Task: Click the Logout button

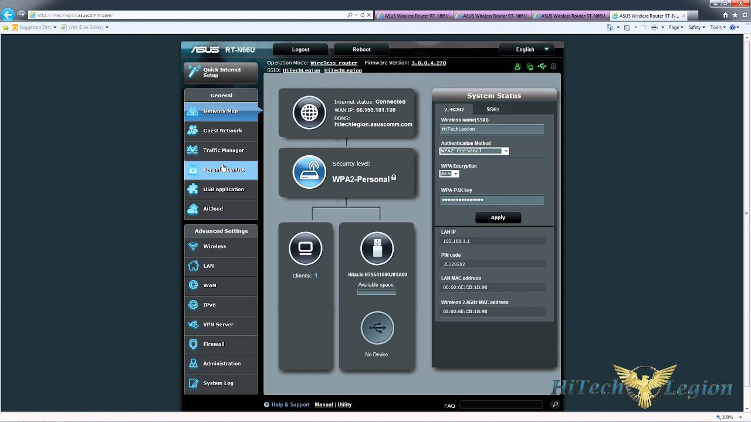Action: pyautogui.click(x=301, y=50)
